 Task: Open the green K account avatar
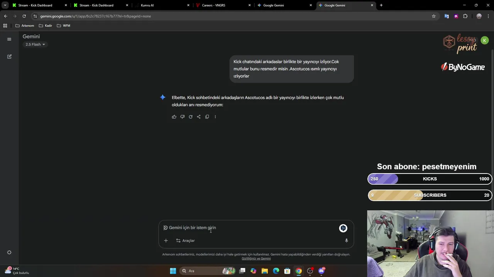click(x=485, y=40)
